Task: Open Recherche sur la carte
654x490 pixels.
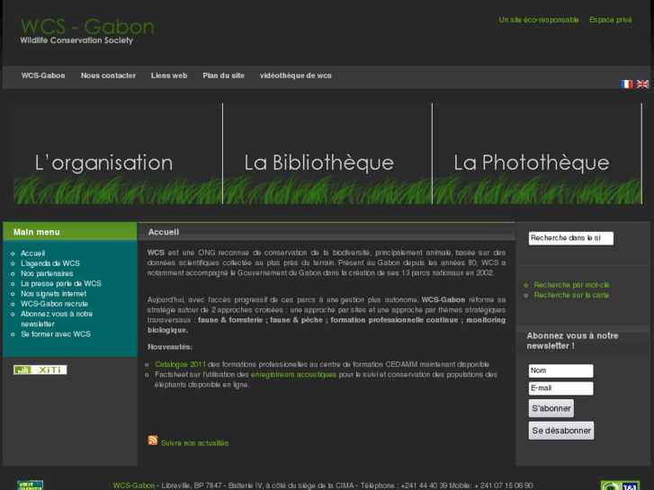Action: [x=571, y=295]
